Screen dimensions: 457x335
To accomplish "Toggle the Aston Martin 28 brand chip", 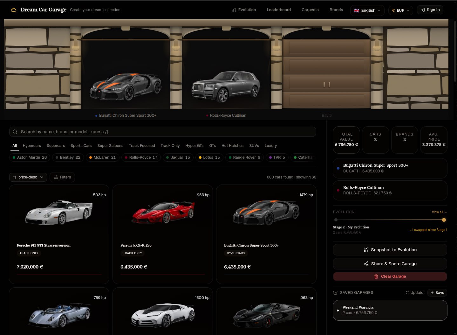I will [30, 157].
